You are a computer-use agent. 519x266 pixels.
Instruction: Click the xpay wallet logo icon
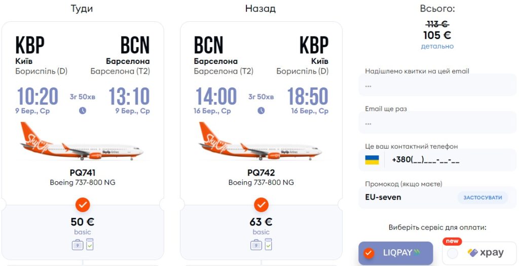[x=473, y=253]
